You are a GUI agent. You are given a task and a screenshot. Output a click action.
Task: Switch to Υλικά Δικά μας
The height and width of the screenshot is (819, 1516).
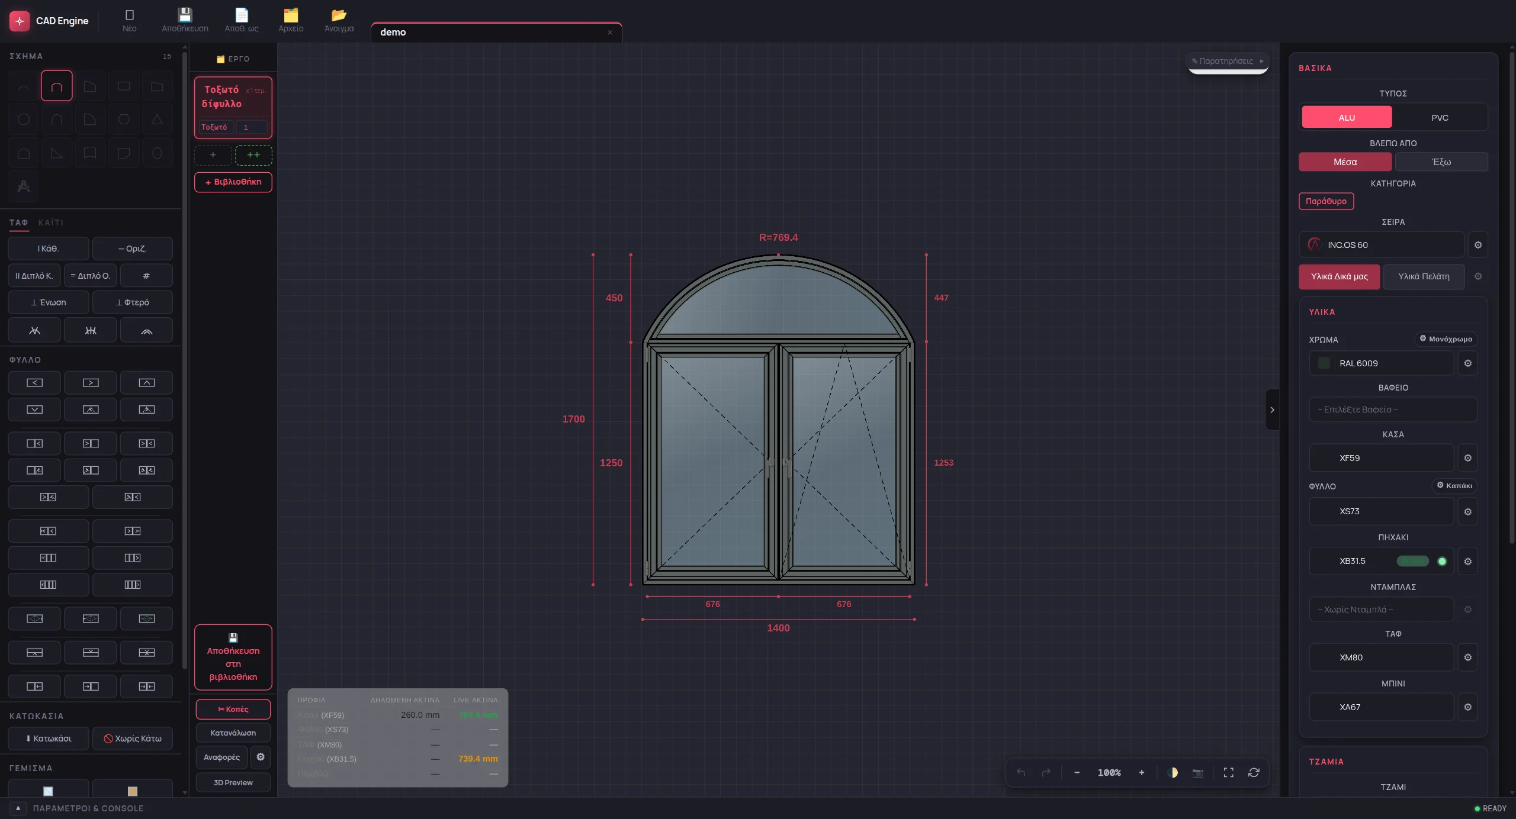point(1340,277)
